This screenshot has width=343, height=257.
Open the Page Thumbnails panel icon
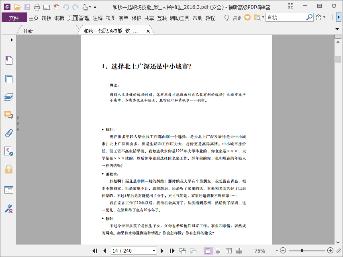point(9,79)
